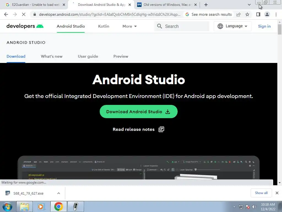282x212 pixels.
Task: Open Kotlin in the top navigation
Action: tap(104, 26)
